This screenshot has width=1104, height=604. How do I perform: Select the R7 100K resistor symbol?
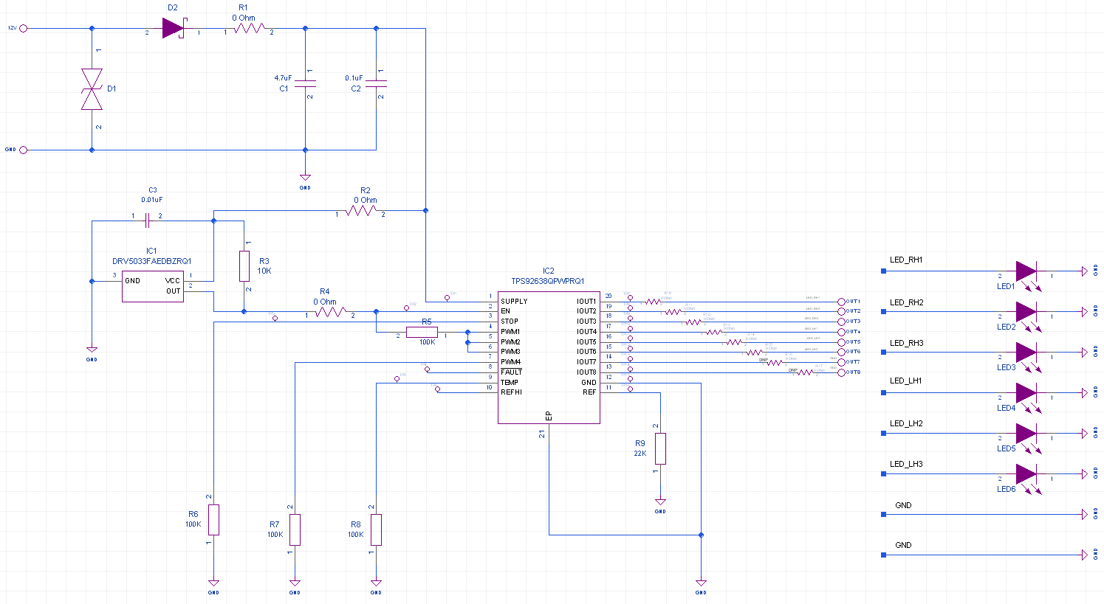[x=295, y=530]
